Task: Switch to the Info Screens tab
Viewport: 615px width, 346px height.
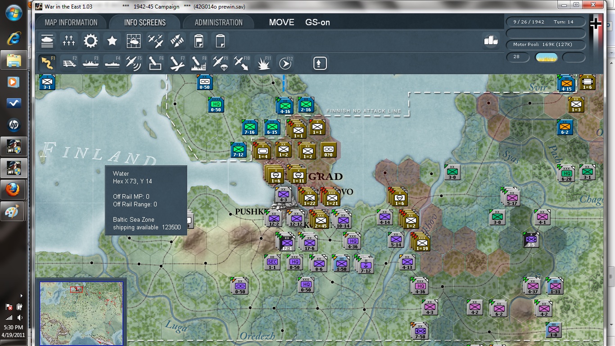Action: (x=145, y=23)
